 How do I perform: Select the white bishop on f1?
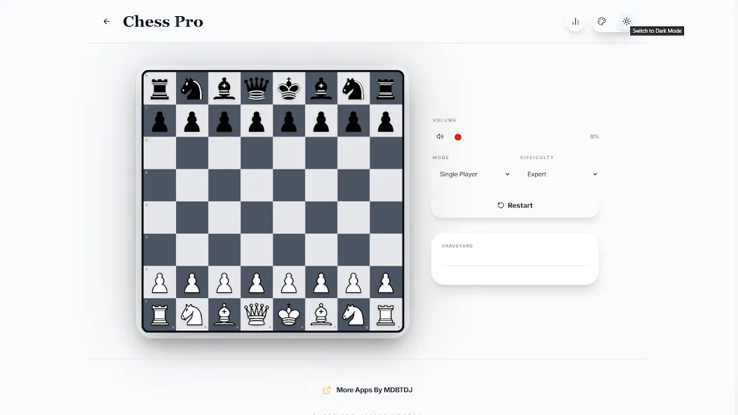coord(321,314)
